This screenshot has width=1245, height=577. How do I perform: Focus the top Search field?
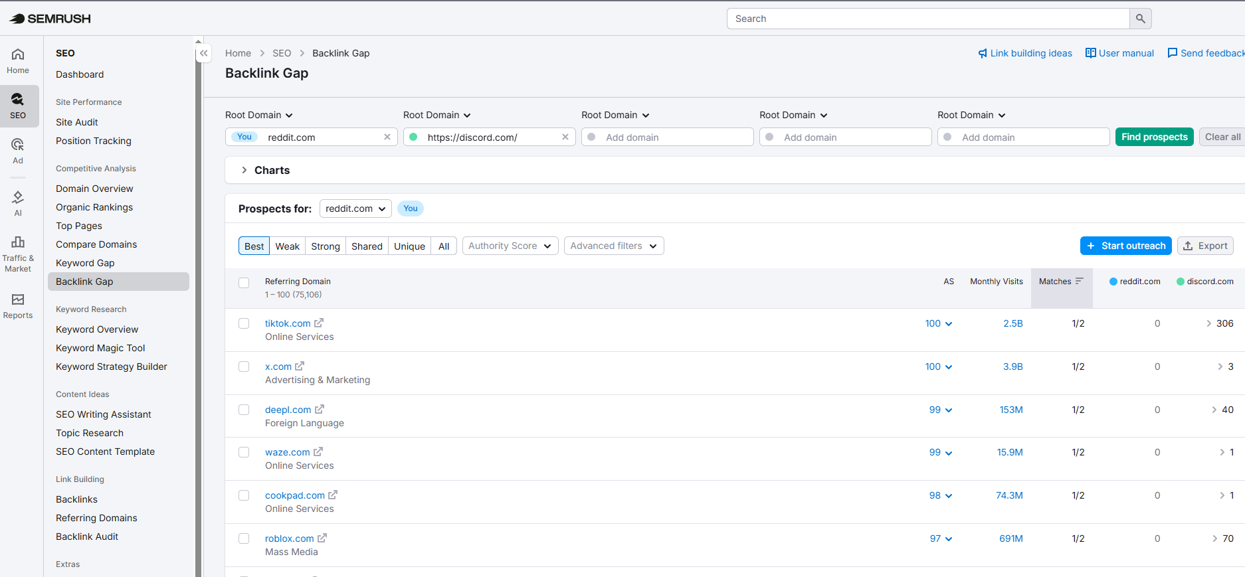[x=928, y=19]
